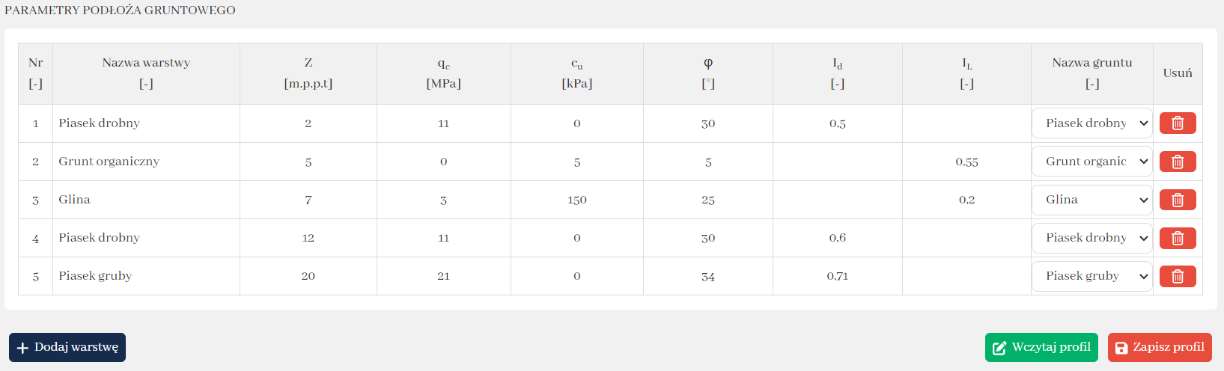The image size is (1224, 371).
Task: Click Dodaj warstwę button
Action: [x=67, y=347]
